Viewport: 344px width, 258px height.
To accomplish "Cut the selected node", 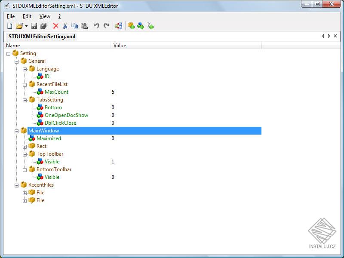I will [65, 26].
